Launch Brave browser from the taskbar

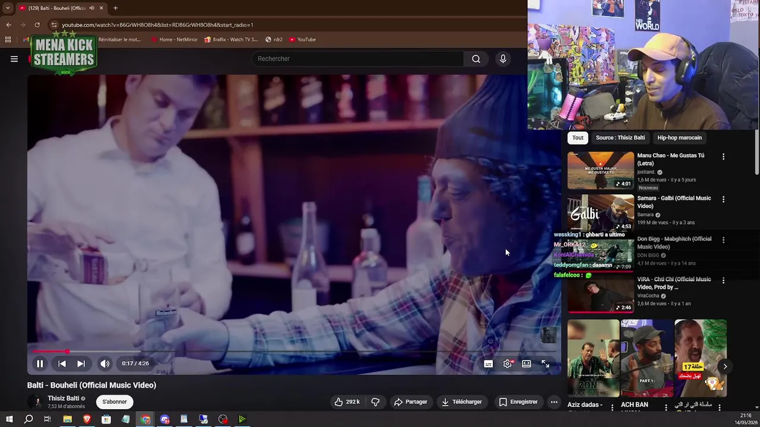point(87,419)
